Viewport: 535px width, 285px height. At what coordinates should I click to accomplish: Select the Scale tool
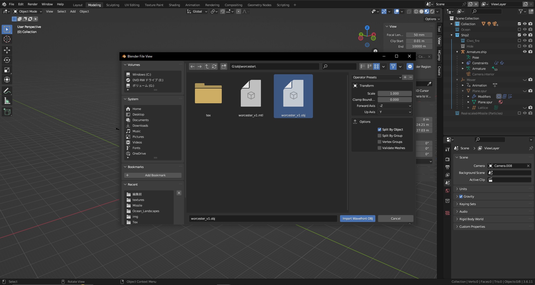tap(7, 70)
